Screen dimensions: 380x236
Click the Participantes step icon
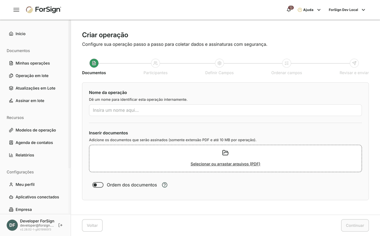pos(155,63)
